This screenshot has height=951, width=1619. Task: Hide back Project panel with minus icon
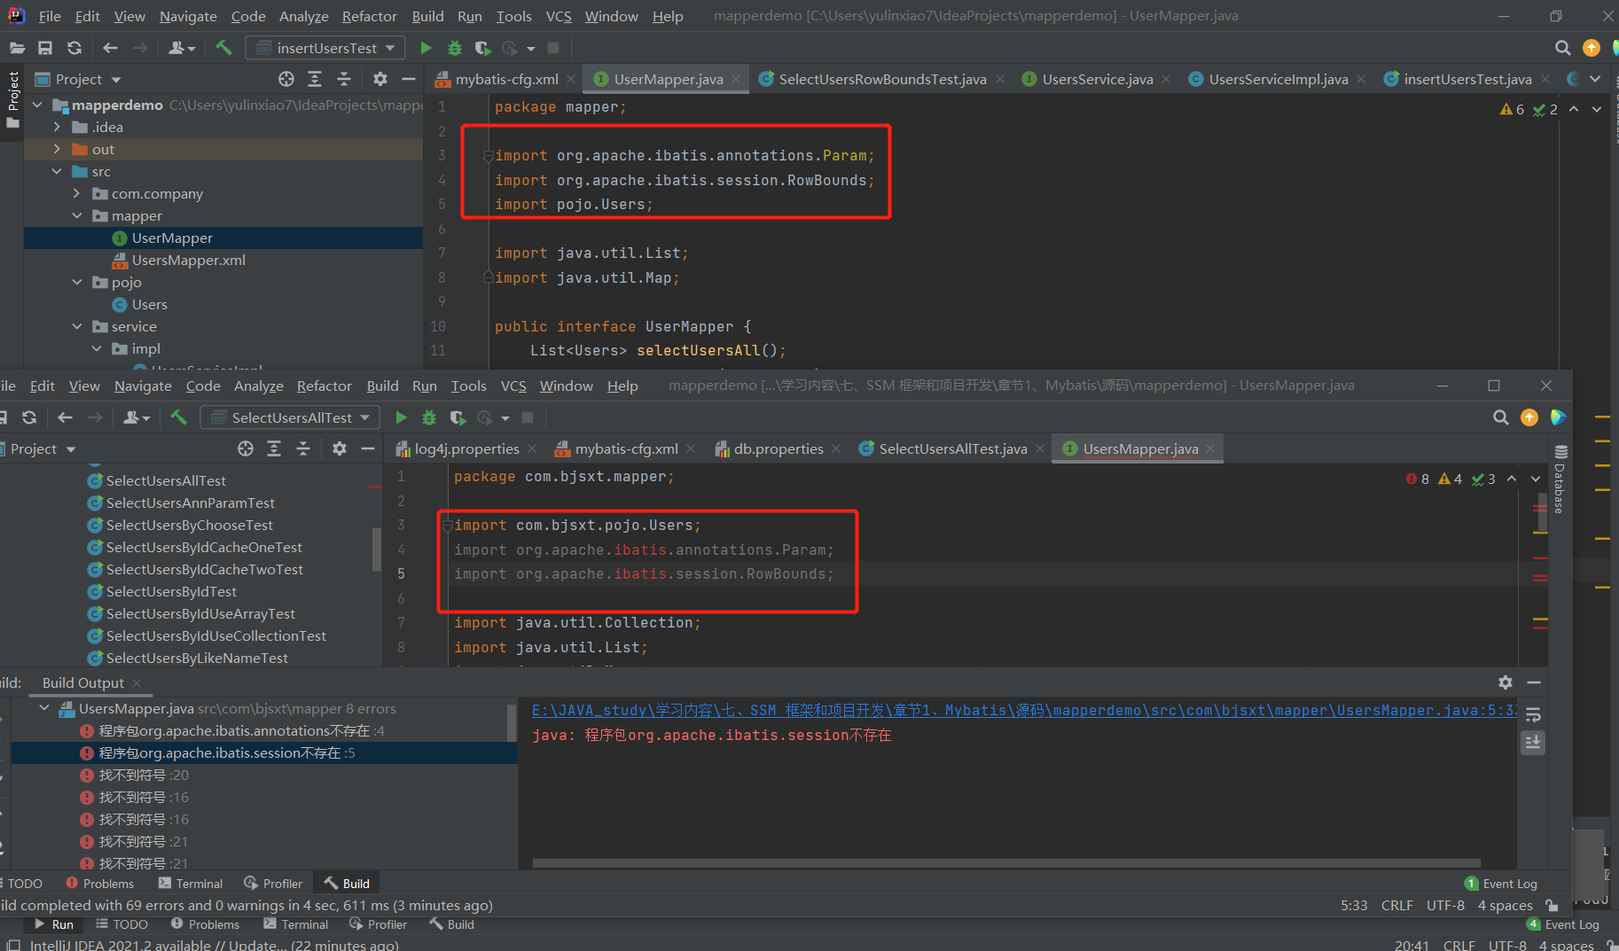point(409,79)
